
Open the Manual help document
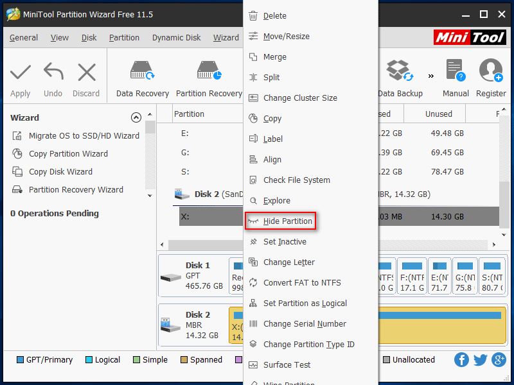[456, 78]
